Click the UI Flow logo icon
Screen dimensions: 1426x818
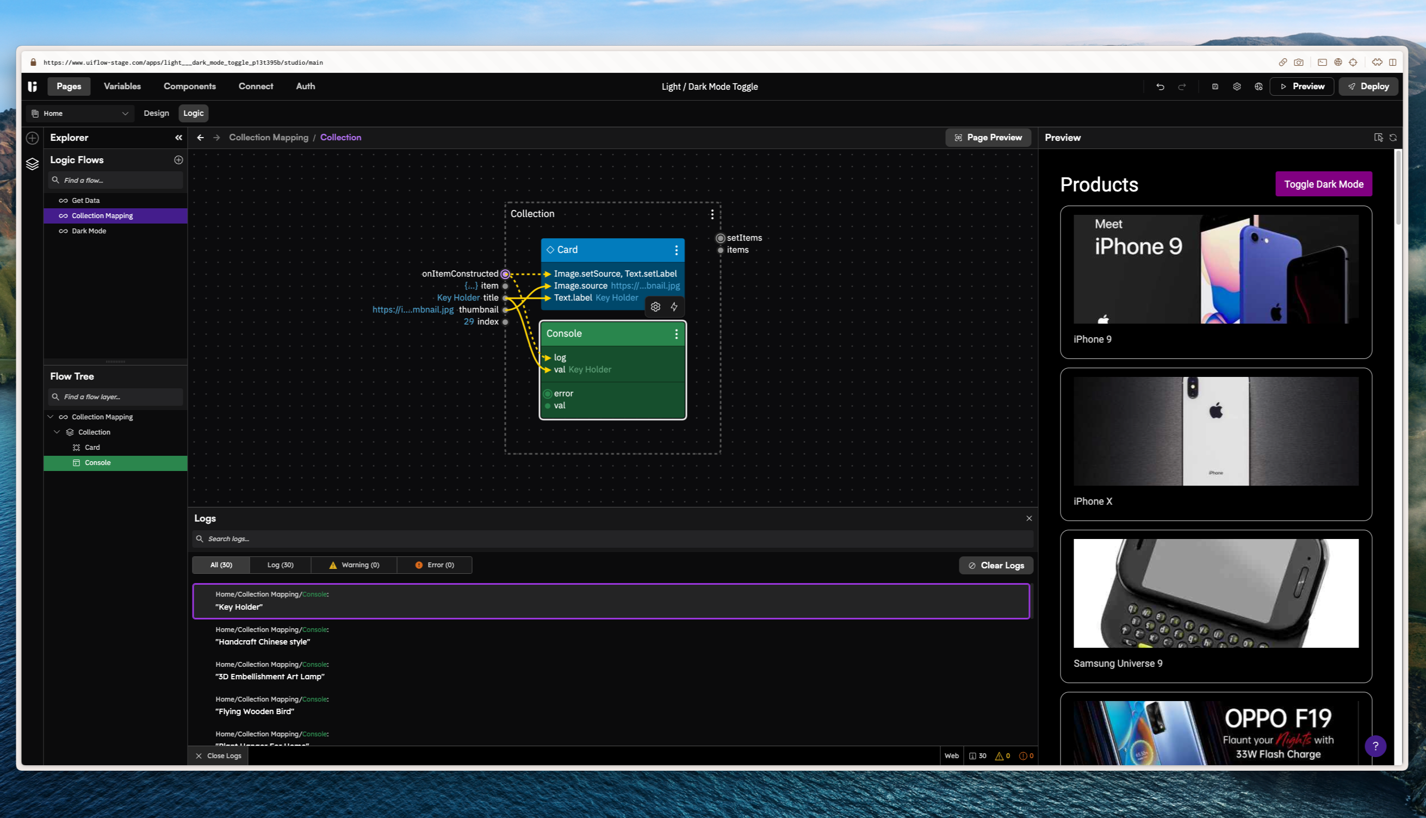pos(33,86)
